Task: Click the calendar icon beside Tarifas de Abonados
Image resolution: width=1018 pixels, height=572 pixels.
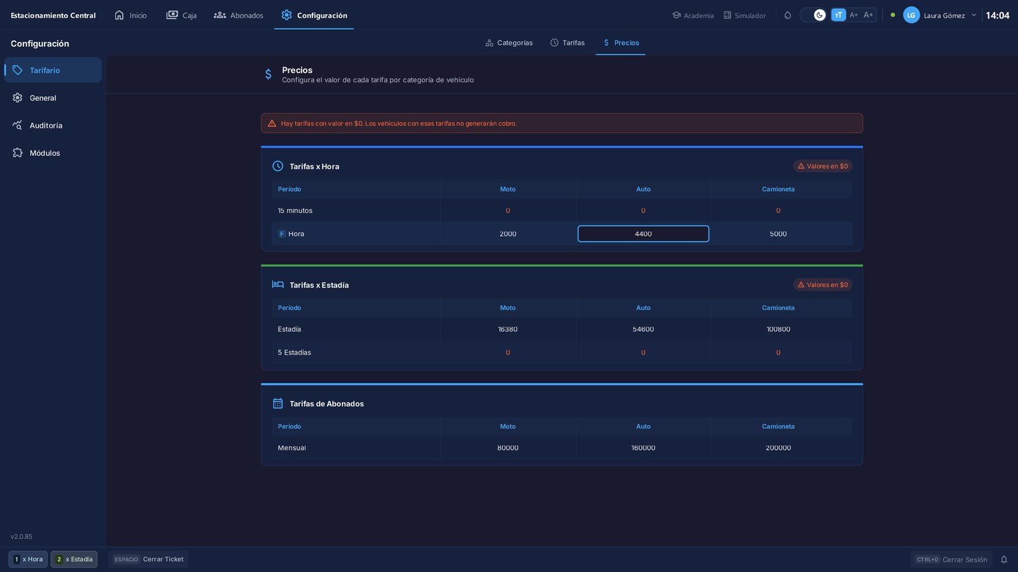Action: pos(278,404)
